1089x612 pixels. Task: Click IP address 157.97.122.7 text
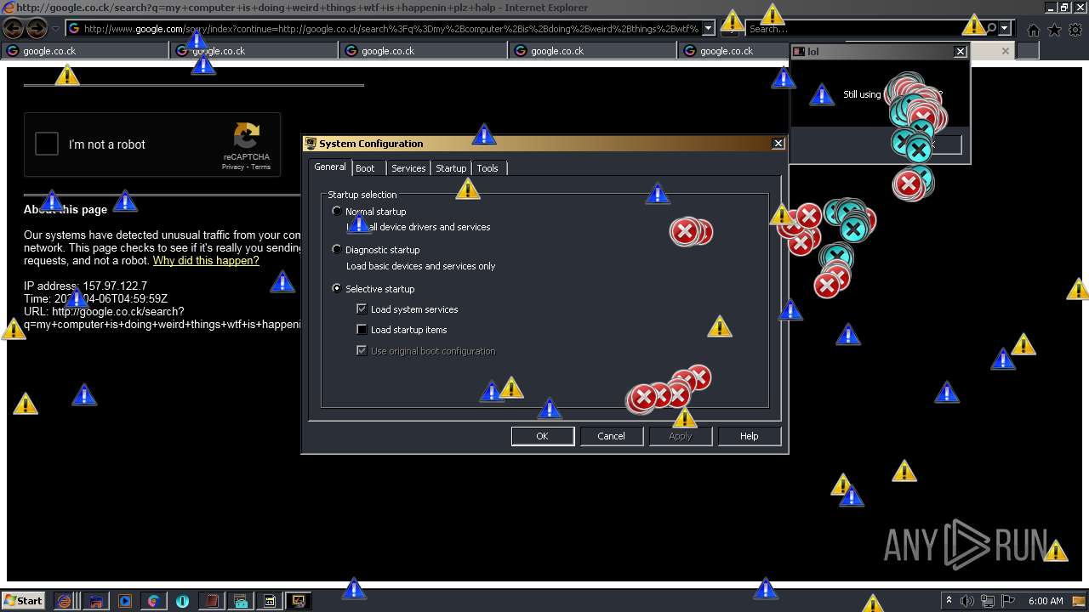[85, 286]
